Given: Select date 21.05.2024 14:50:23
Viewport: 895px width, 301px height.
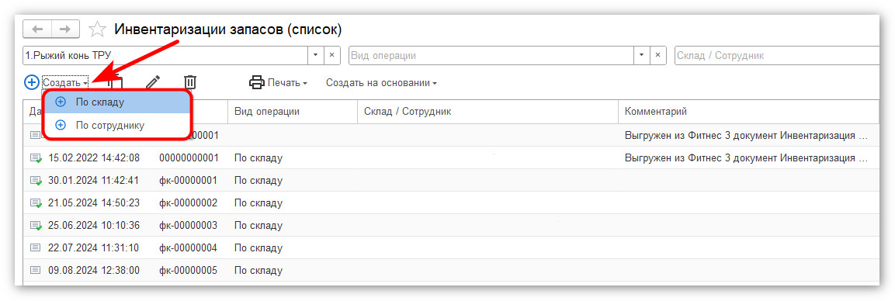Looking at the screenshot, I should [x=94, y=203].
